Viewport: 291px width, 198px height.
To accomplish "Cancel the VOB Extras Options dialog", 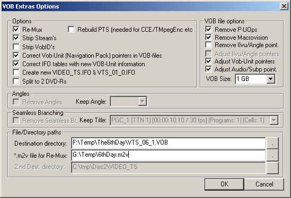I will (264, 184).
